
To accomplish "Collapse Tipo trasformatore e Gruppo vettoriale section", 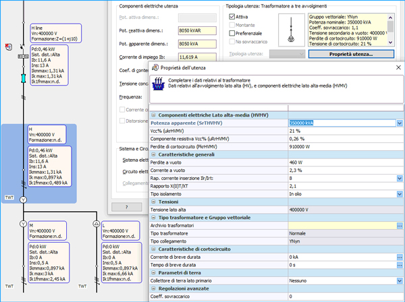I will [x=153, y=218].
